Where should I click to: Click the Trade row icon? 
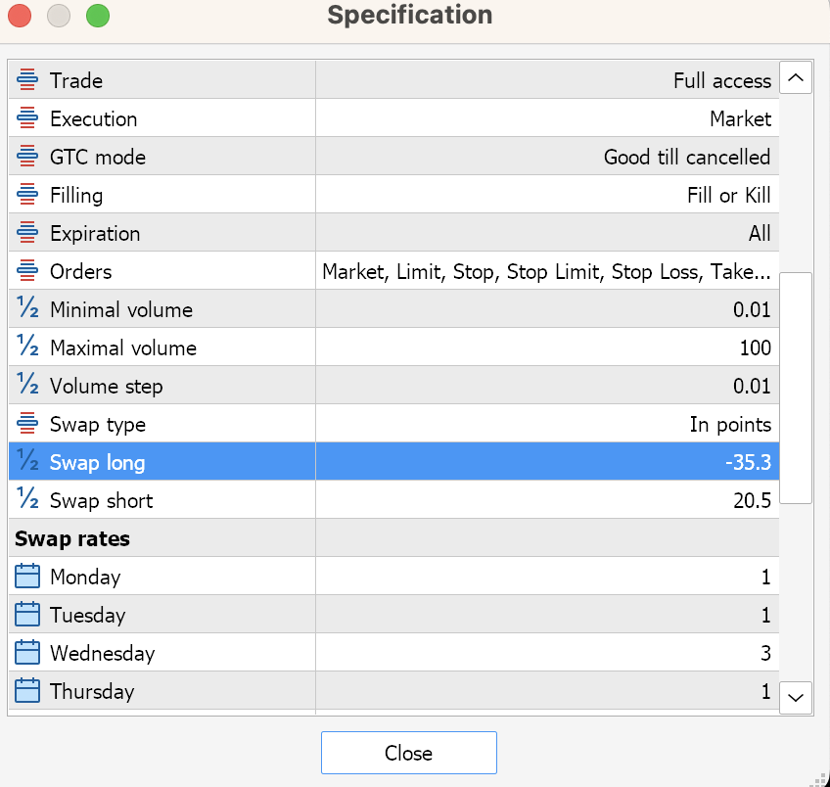27,81
